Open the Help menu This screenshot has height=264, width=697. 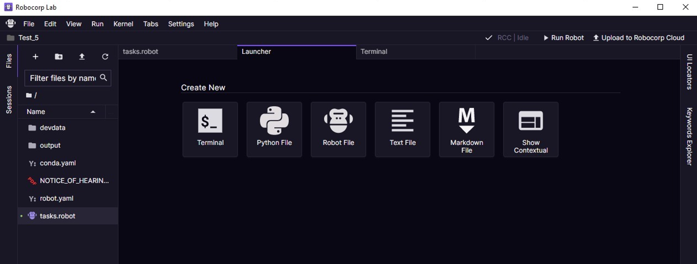pos(211,24)
